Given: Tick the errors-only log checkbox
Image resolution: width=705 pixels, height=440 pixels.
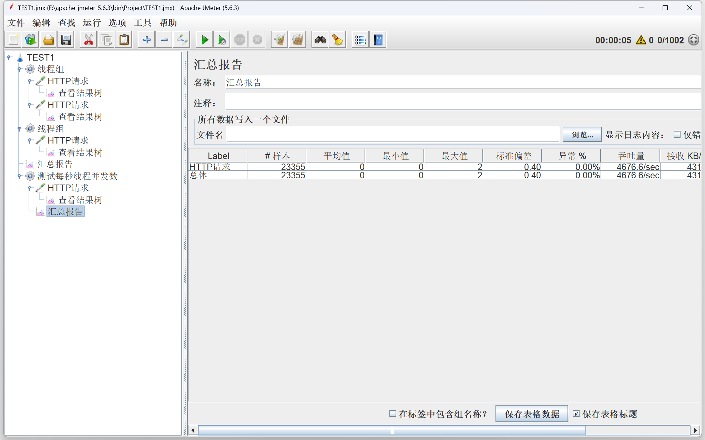Looking at the screenshot, I should click(x=677, y=134).
